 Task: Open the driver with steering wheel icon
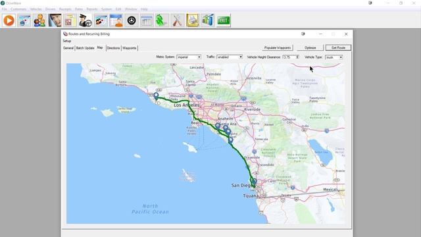pos(86,20)
